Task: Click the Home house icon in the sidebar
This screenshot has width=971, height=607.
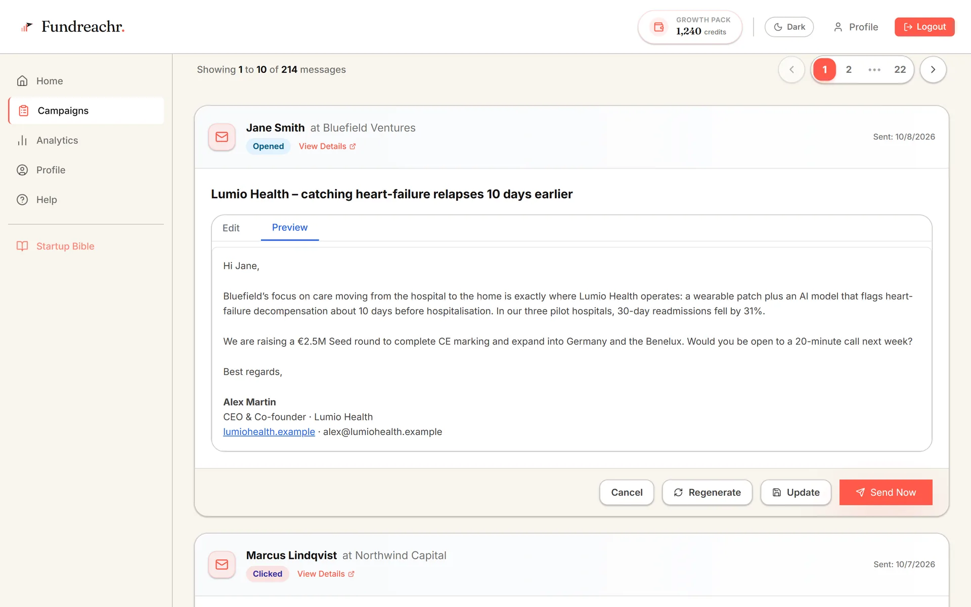Action: (x=22, y=81)
